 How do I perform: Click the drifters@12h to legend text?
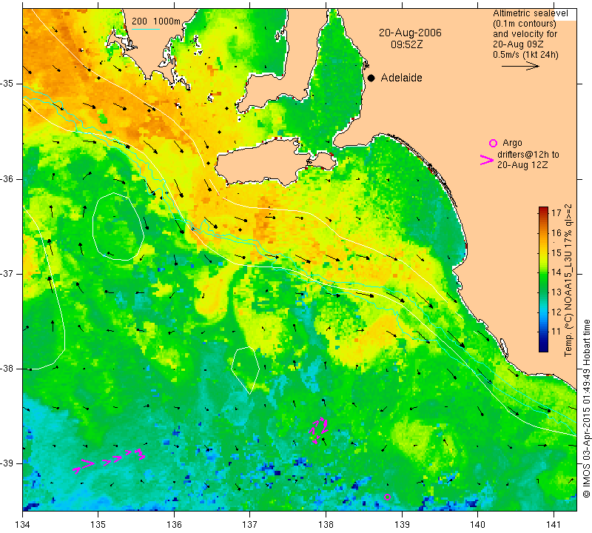point(528,155)
